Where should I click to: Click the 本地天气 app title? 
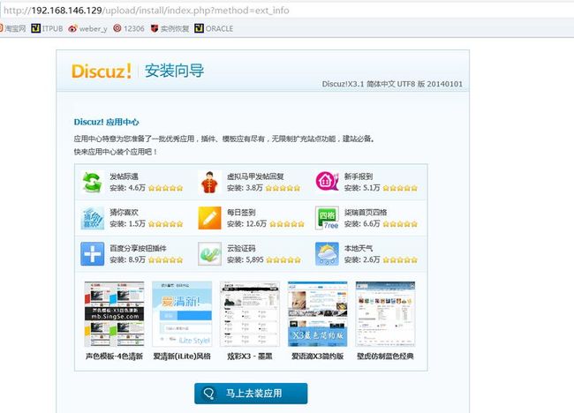pos(359,248)
